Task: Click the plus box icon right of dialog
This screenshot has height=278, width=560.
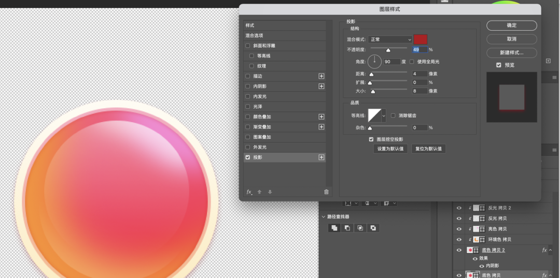Action: coord(548,61)
